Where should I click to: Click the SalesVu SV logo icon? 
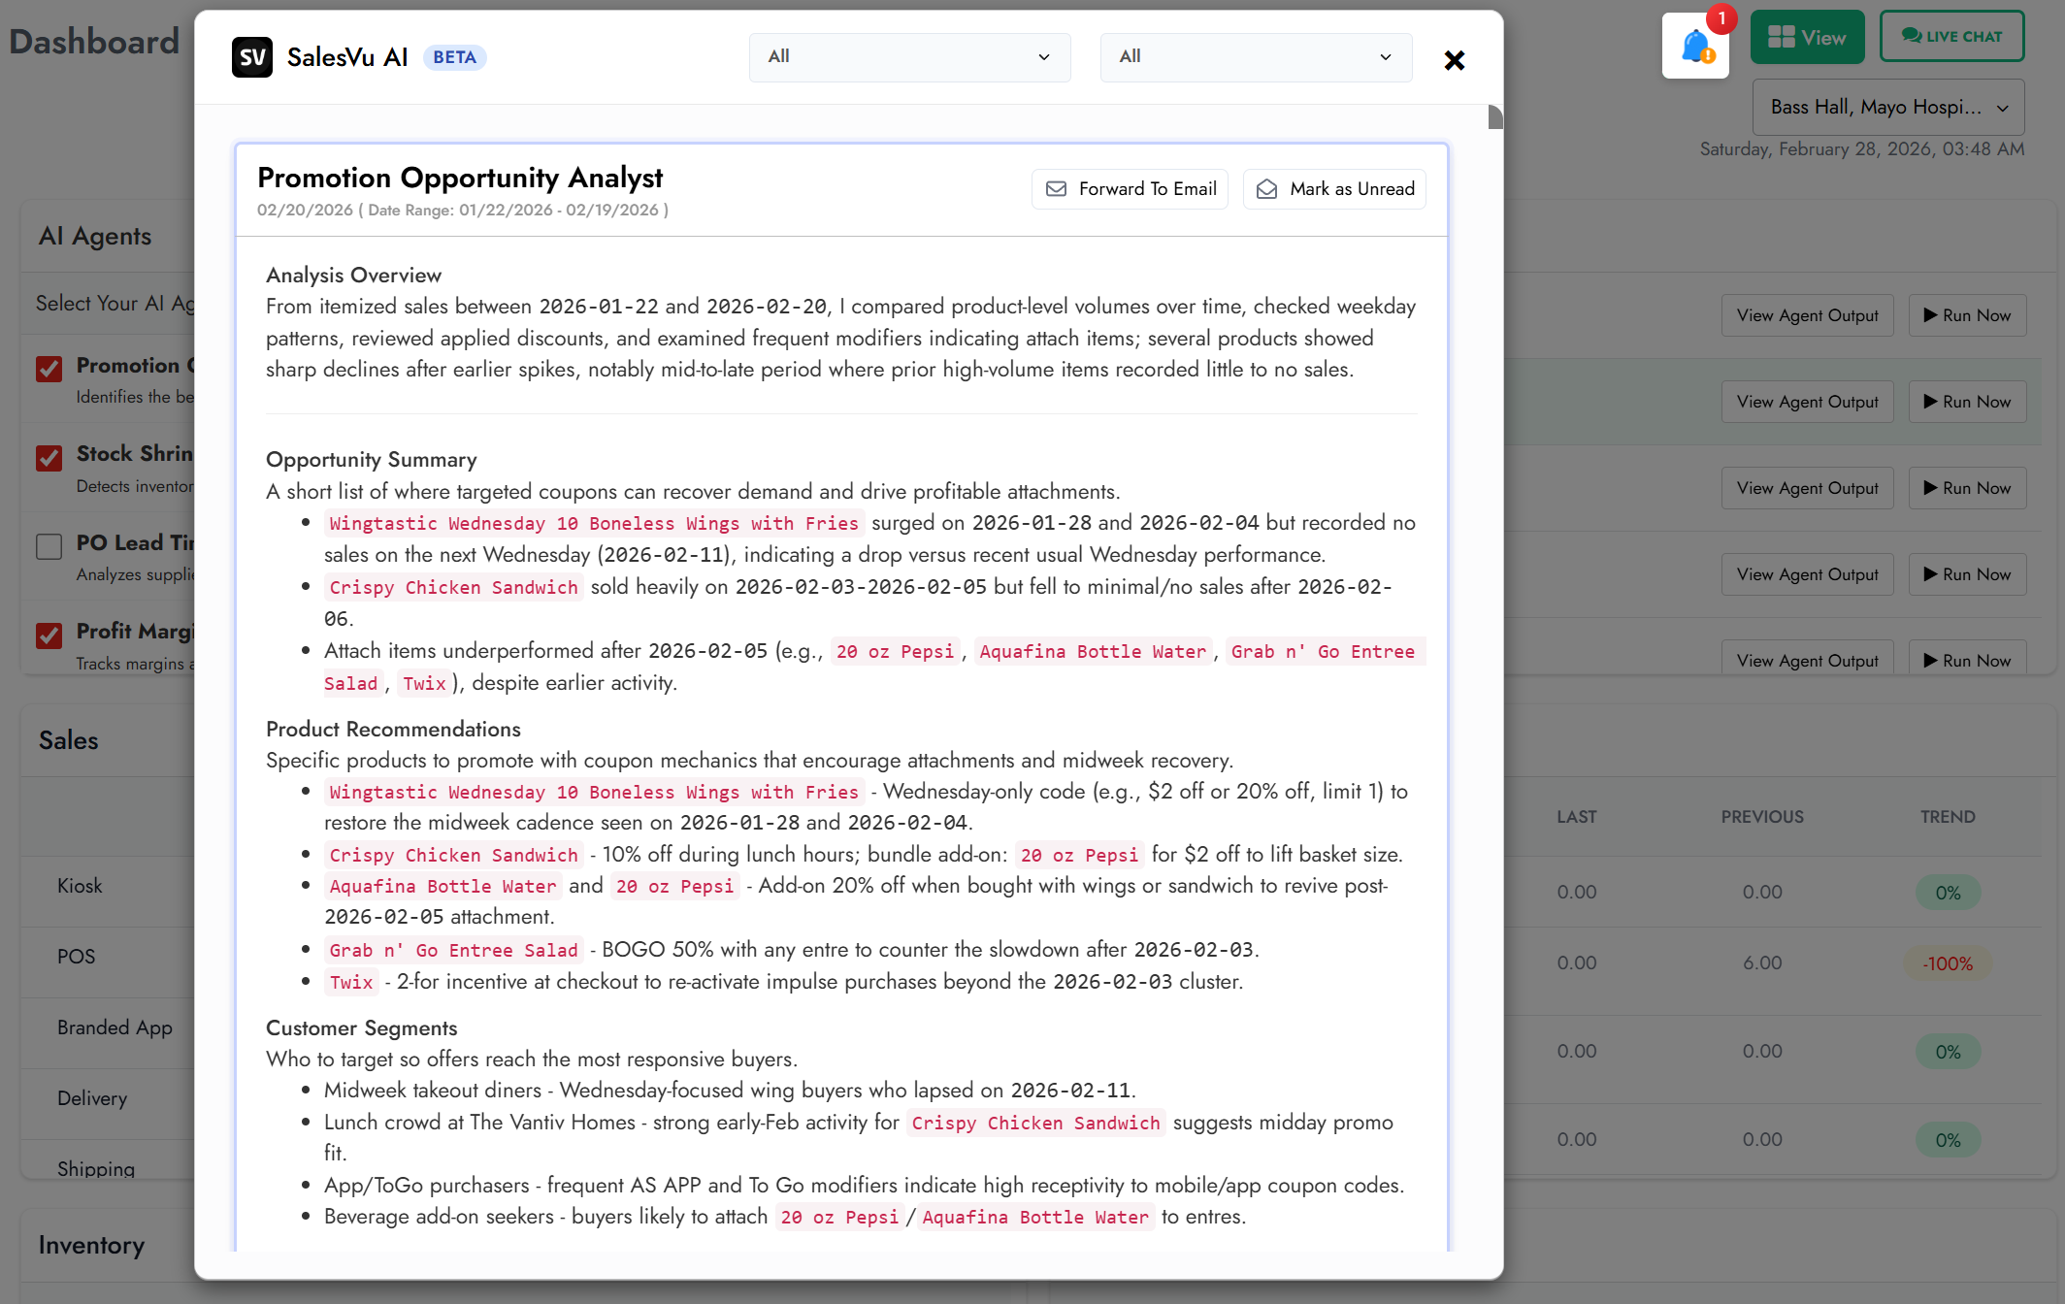(x=252, y=57)
